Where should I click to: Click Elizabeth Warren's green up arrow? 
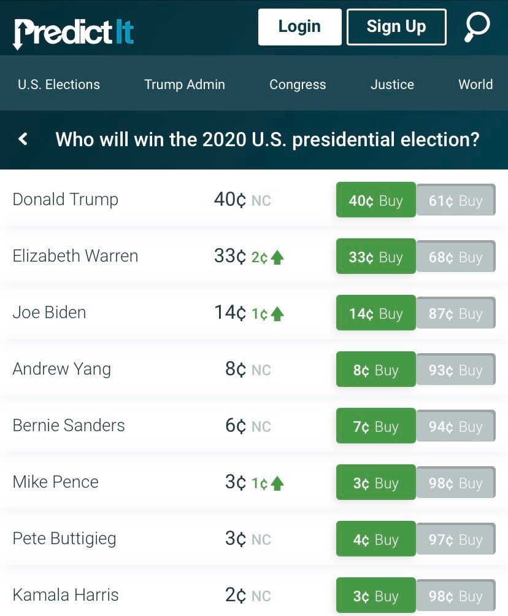(277, 257)
